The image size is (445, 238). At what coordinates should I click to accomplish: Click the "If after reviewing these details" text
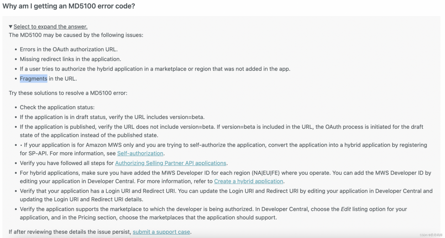click(x=70, y=232)
